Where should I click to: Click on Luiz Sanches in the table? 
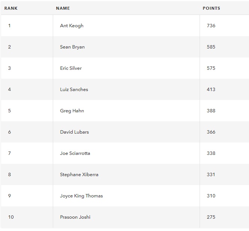(74, 90)
